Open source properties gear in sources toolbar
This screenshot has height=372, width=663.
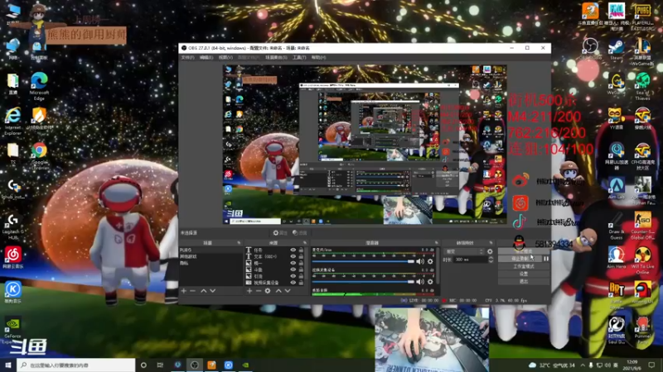pos(268,291)
